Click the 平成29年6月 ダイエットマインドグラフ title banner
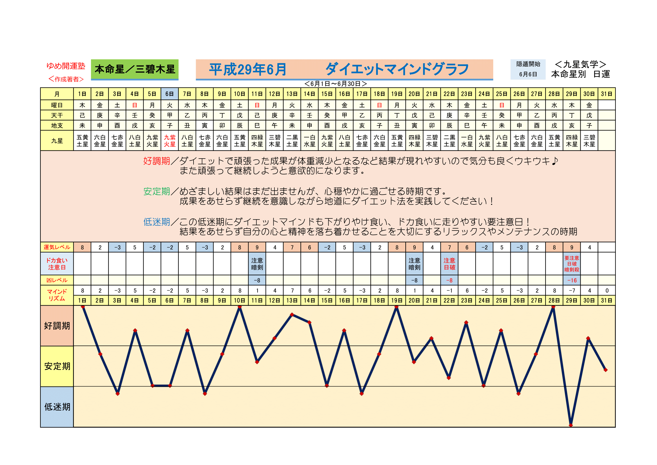 click(x=344, y=69)
